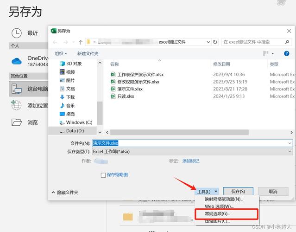Sort by 类型 column header
The height and width of the screenshot is (232, 296).
[x=274, y=64]
